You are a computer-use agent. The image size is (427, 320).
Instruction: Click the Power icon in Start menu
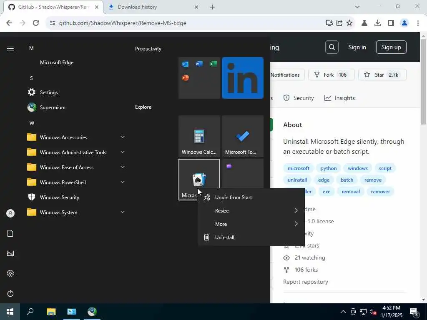pyautogui.click(x=10, y=293)
